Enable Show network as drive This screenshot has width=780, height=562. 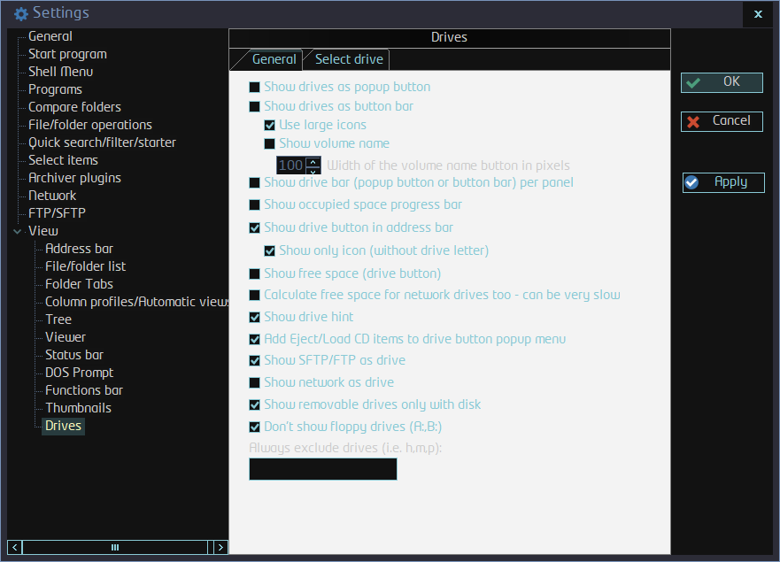pyautogui.click(x=255, y=383)
